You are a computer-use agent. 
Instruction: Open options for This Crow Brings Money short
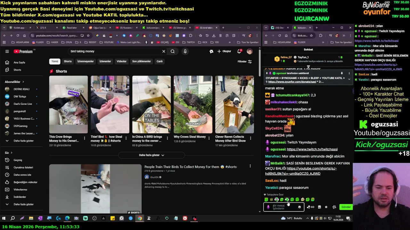point(85,138)
